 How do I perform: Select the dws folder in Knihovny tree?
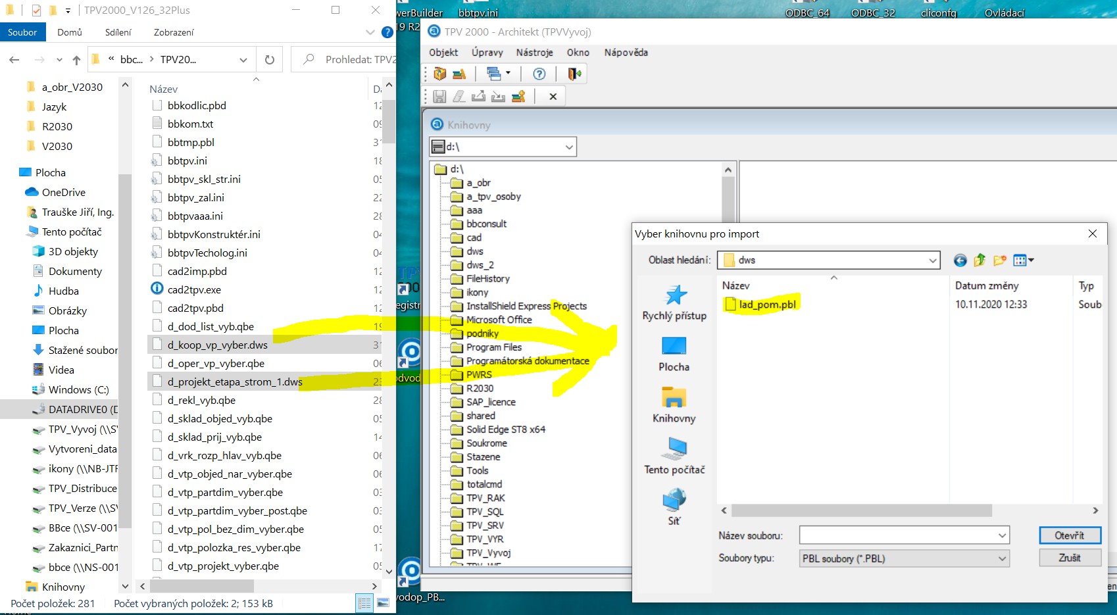coord(475,251)
